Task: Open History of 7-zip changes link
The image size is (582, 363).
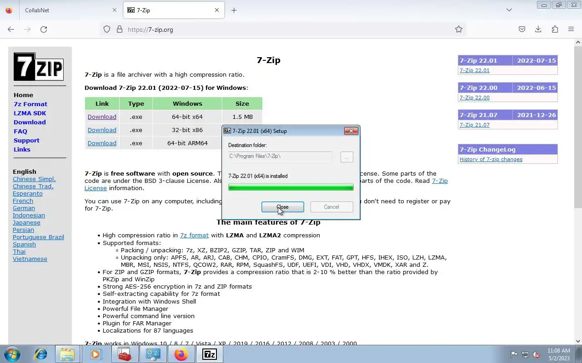Action: (x=491, y=159)
